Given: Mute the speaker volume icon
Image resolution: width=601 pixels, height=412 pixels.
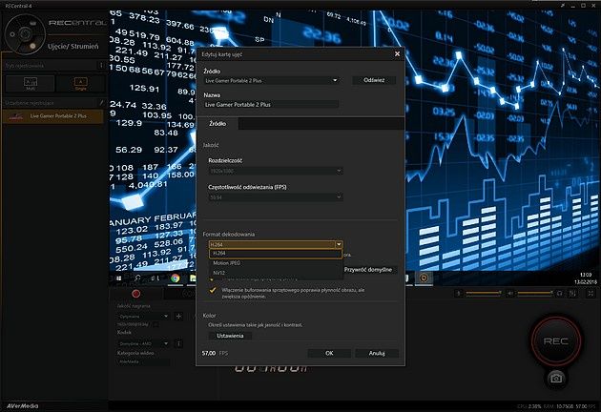Looking at the screenshot, I should tap(510, 293).
